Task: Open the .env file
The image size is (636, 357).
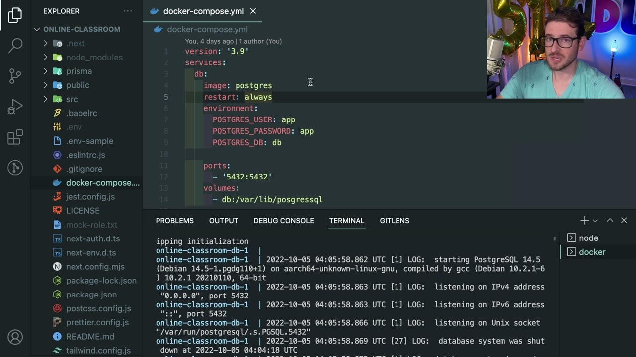Action: point(74,127)
